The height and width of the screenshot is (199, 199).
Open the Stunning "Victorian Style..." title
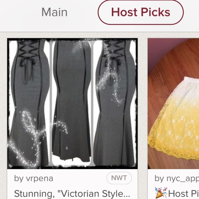tap(72, 194)
